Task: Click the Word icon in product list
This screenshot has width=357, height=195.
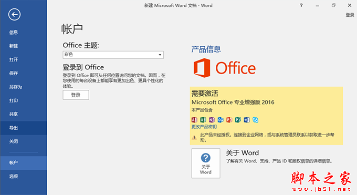Action: coord(247,120)
